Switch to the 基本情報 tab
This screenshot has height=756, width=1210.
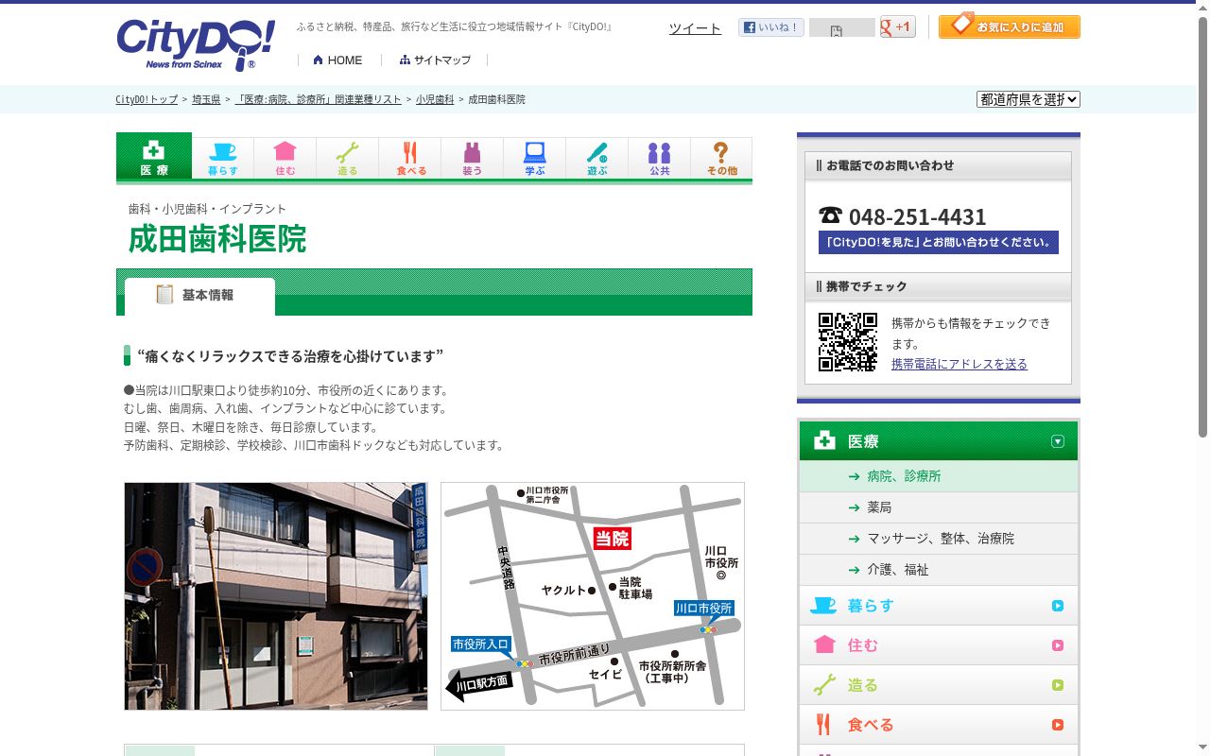(199, 296)
